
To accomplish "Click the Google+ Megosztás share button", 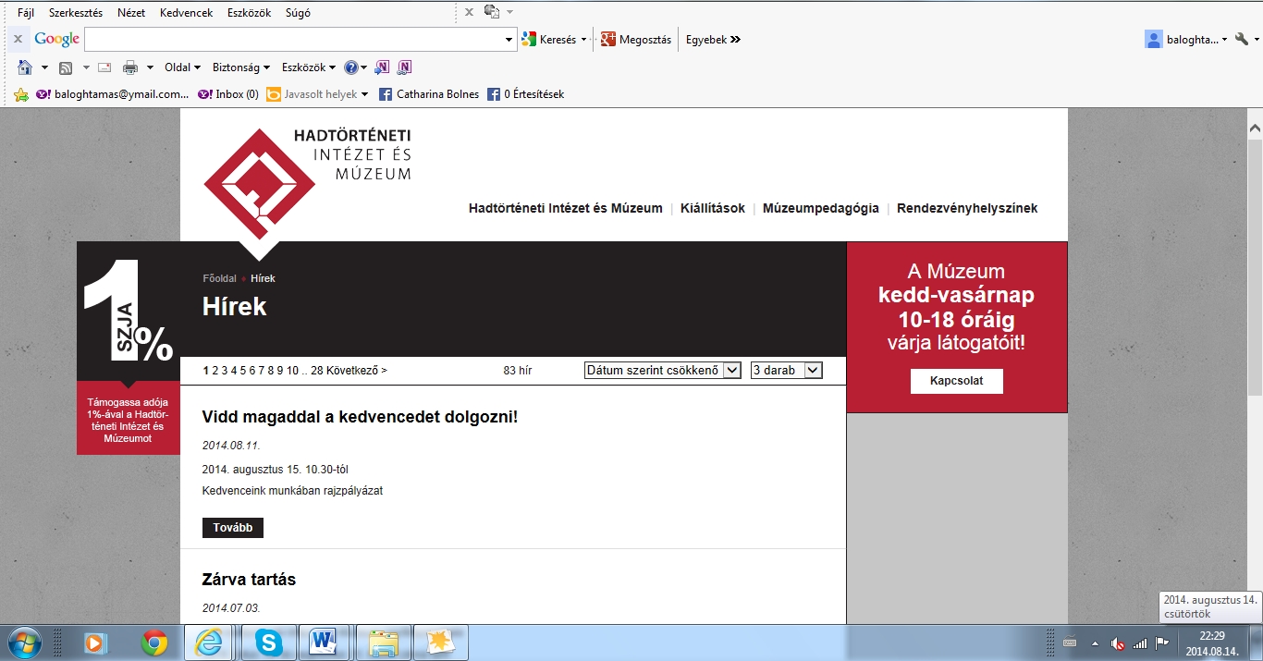I will [x=636, y=40].
